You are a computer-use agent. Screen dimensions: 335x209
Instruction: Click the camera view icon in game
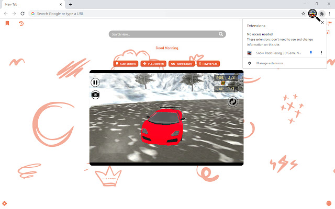pos(95,95)
